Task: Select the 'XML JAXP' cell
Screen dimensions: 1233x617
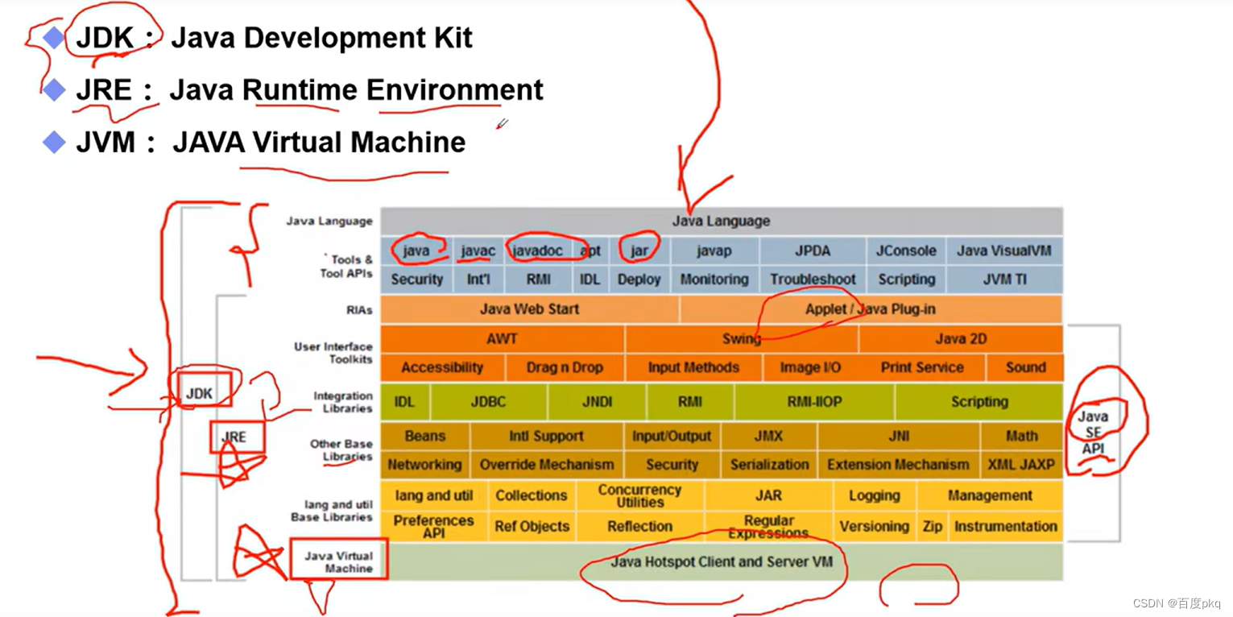Action: tap(1021, 465)
